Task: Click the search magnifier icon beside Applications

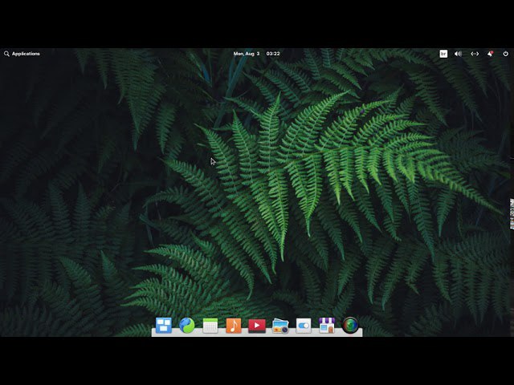Action: click(x=6, y=54)
